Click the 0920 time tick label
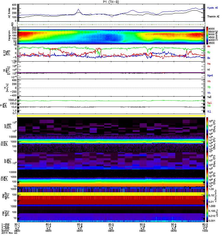This screenshot has width=222, height=237. click(142, 231)
